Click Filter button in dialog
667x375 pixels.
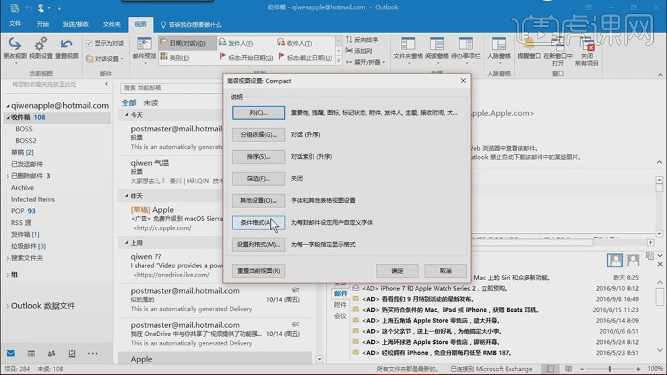[259, 178]
